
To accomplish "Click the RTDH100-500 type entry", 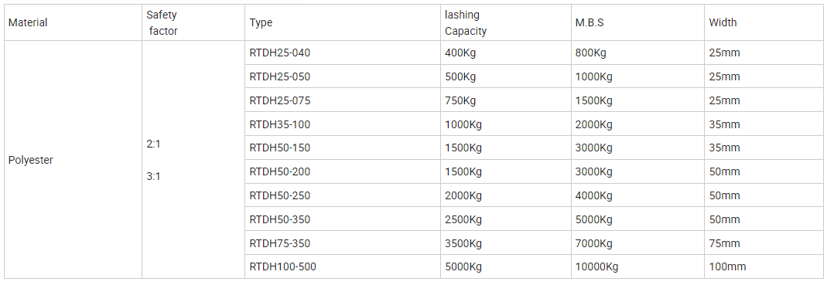I will coord(282,267).
